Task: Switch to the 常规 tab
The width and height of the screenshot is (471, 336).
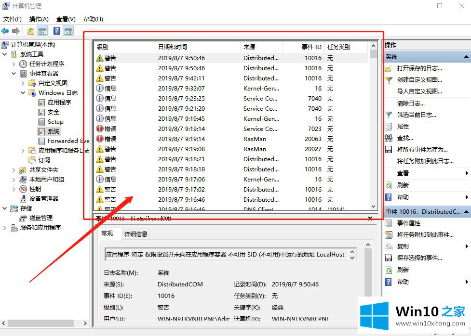Action: pyautogui.click(x=107, y=233)
